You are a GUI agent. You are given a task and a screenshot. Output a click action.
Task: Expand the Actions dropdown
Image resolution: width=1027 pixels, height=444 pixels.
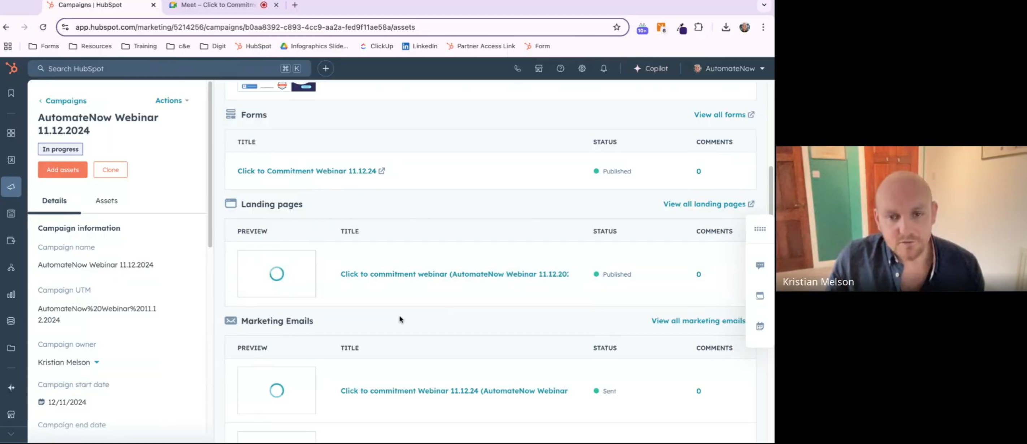(172, 100)
